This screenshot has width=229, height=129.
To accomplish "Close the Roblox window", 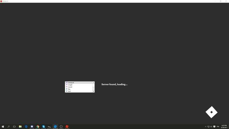I will click(x=226, y=1).
